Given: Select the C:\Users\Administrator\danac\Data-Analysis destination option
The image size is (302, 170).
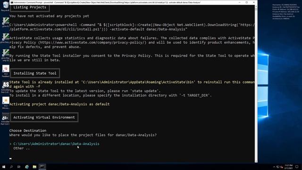Looking at the screenshot, I should point(56,144).
